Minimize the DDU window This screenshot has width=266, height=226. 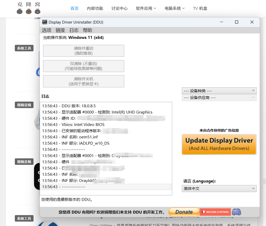(x=222, y=22)
